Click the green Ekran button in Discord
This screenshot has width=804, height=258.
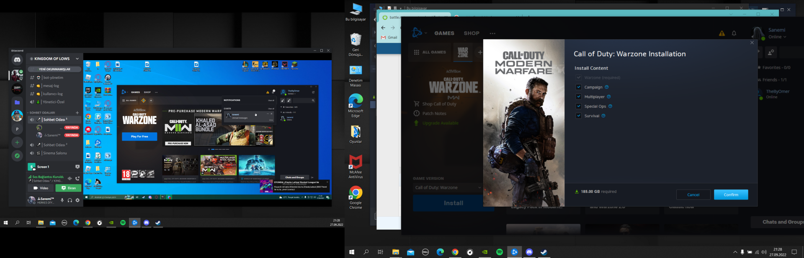(x=69, y=188)
